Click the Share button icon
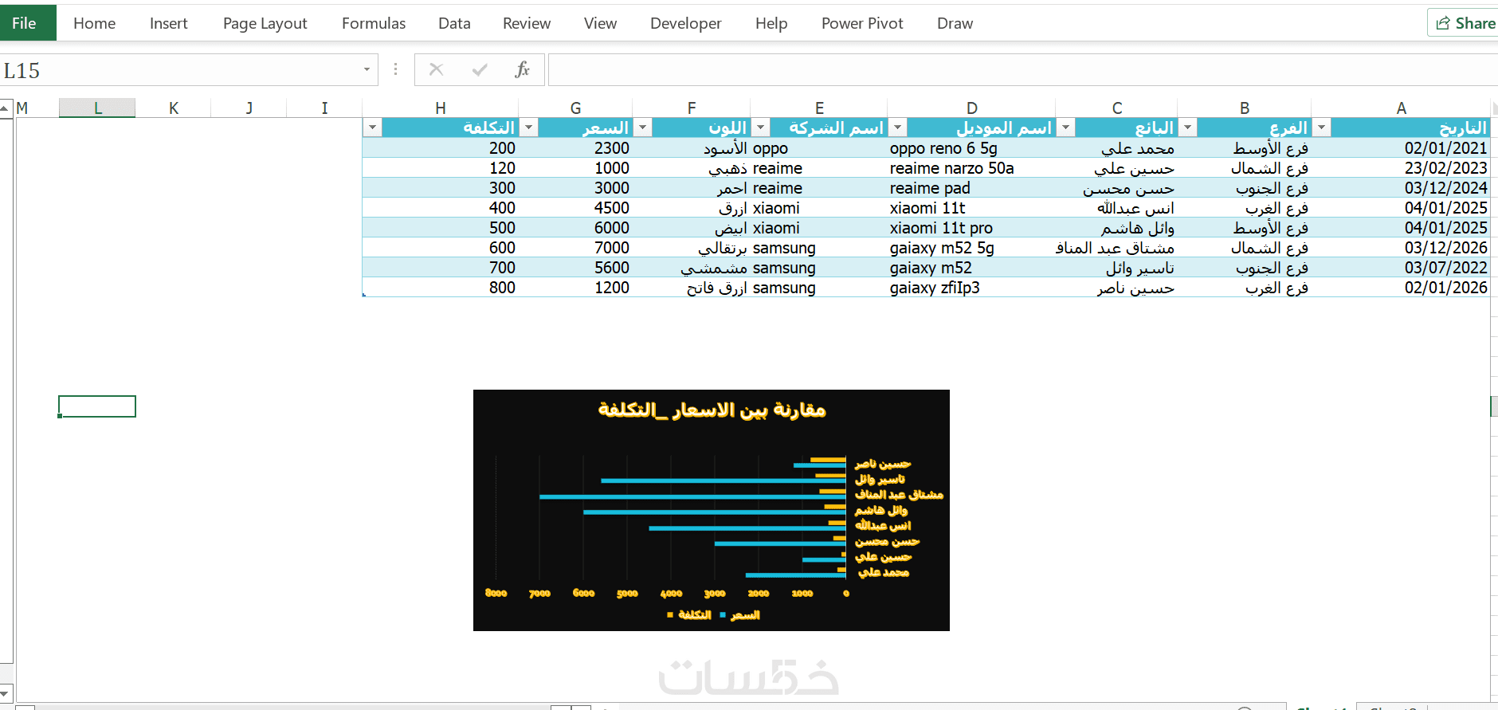 1443,23
